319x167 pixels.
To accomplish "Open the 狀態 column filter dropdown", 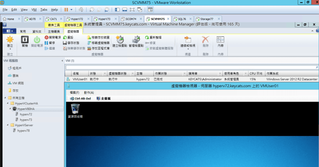I will point(105,73).
